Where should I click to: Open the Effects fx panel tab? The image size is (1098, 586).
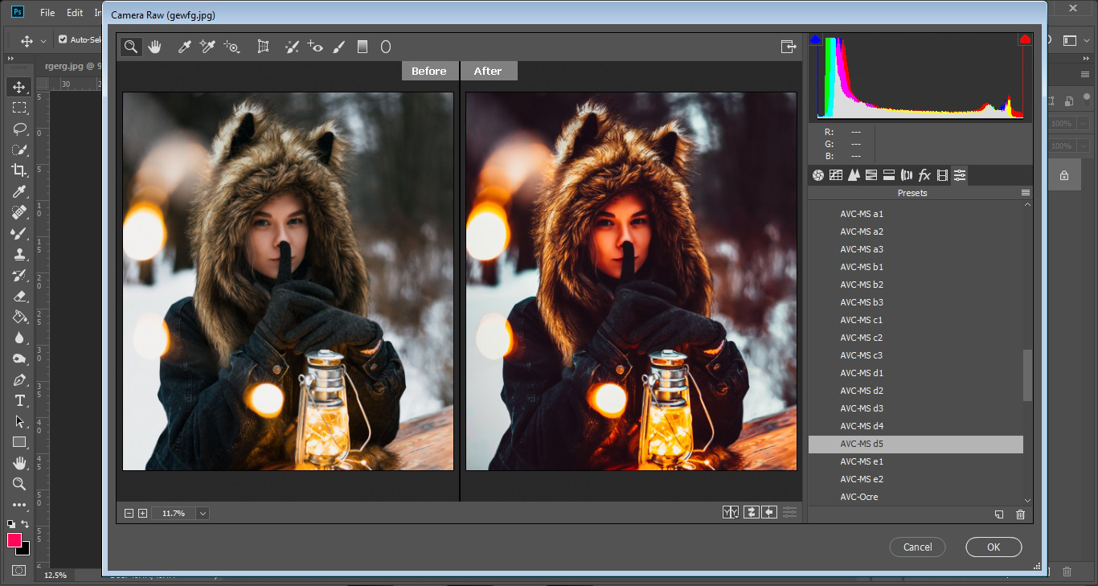click(x=924, y=175)
